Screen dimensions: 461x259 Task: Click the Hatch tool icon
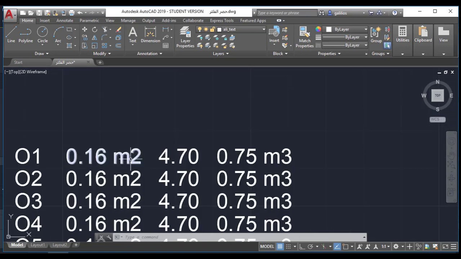coord(69,46)
